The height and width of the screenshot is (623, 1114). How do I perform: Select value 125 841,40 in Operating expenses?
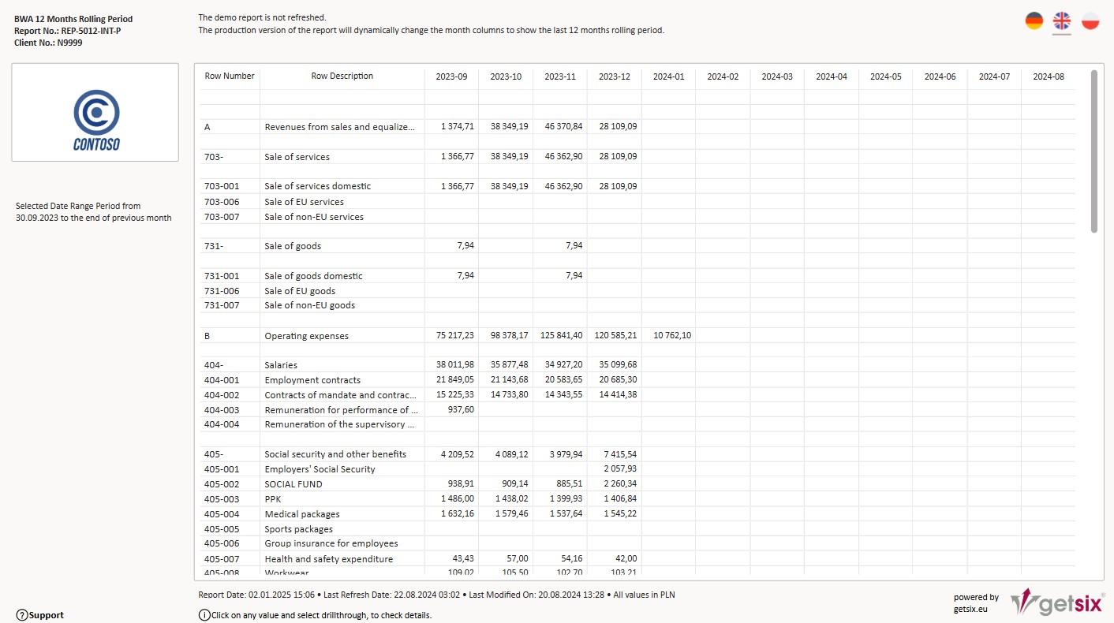[562, 336]
